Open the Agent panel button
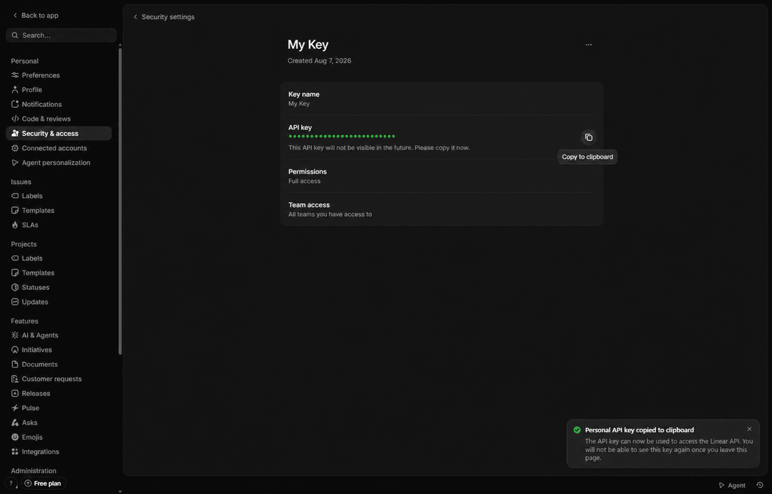 coord(732,486)
